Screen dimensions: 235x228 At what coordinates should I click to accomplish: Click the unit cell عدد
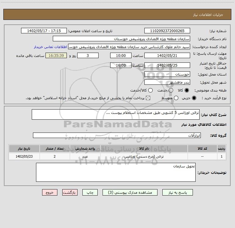[x=85, y=156]
